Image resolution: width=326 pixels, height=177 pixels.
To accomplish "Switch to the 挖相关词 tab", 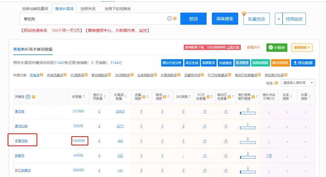I will click(88, 9).
